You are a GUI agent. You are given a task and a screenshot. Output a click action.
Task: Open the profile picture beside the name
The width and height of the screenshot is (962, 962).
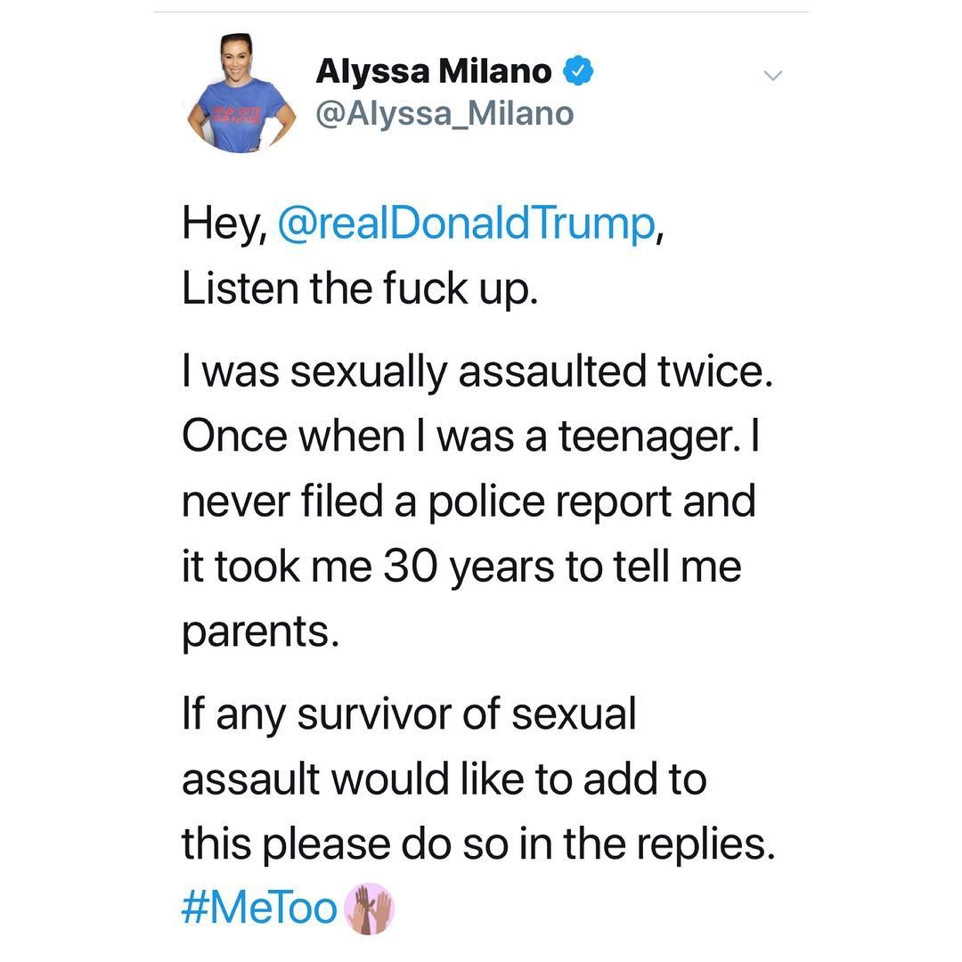(x=241, y=94)
